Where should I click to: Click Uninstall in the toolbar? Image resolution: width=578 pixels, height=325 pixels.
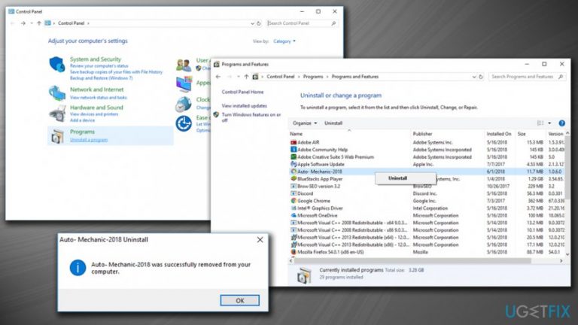point(333,123)
